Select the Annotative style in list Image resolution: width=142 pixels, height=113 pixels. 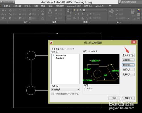[61, 55]
